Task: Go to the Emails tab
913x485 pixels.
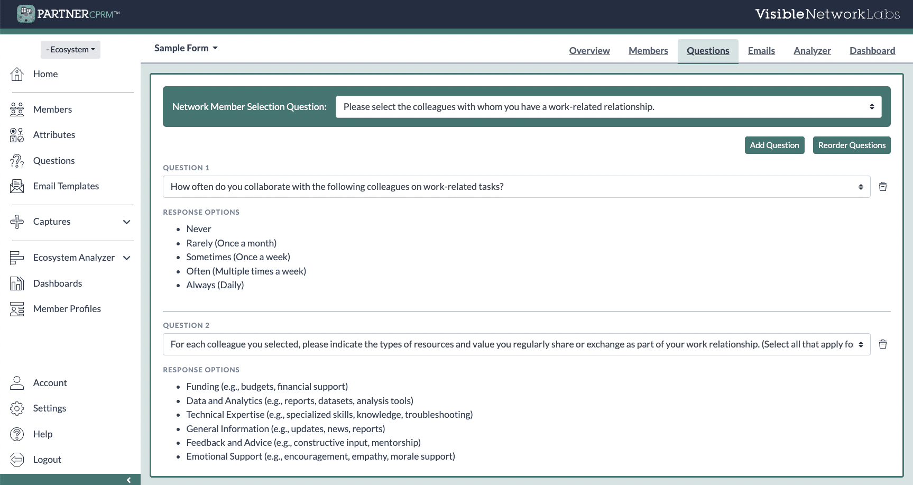Action: (761, 51)
